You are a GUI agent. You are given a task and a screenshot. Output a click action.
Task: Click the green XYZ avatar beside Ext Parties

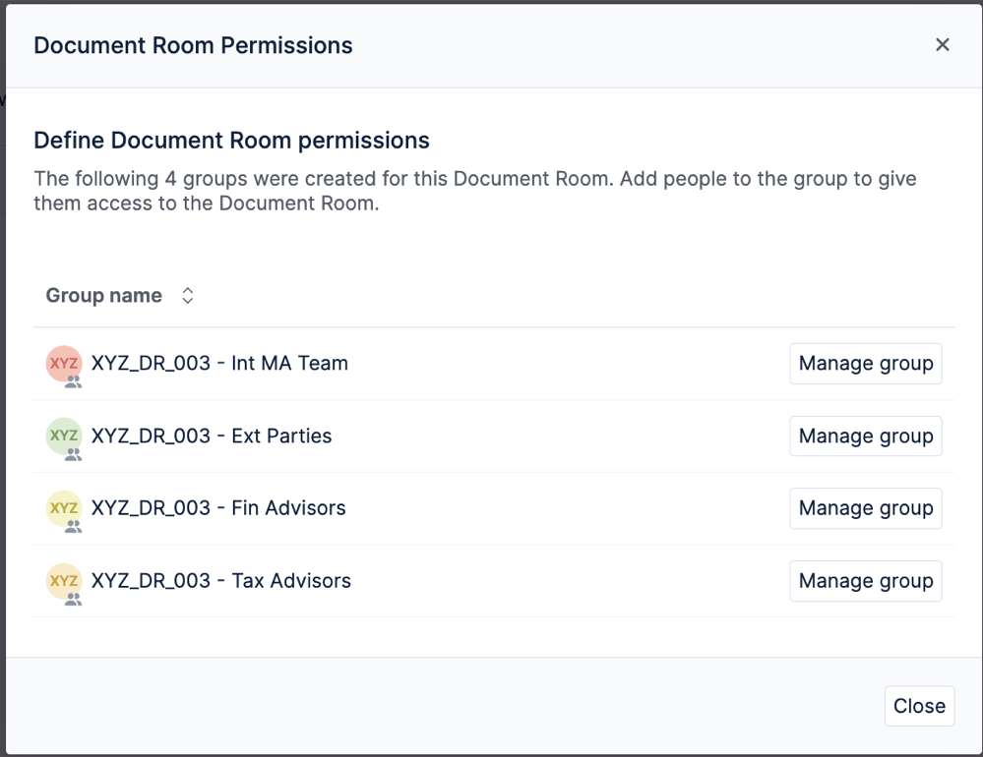click(x=63, y=437)
